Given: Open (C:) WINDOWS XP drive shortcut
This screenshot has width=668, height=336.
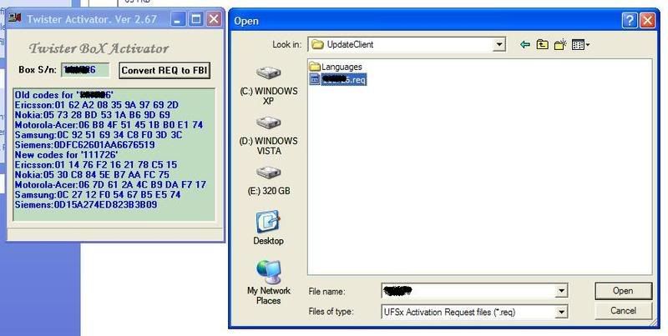Looking at the screenshot, I should click(x=268, y=87).
